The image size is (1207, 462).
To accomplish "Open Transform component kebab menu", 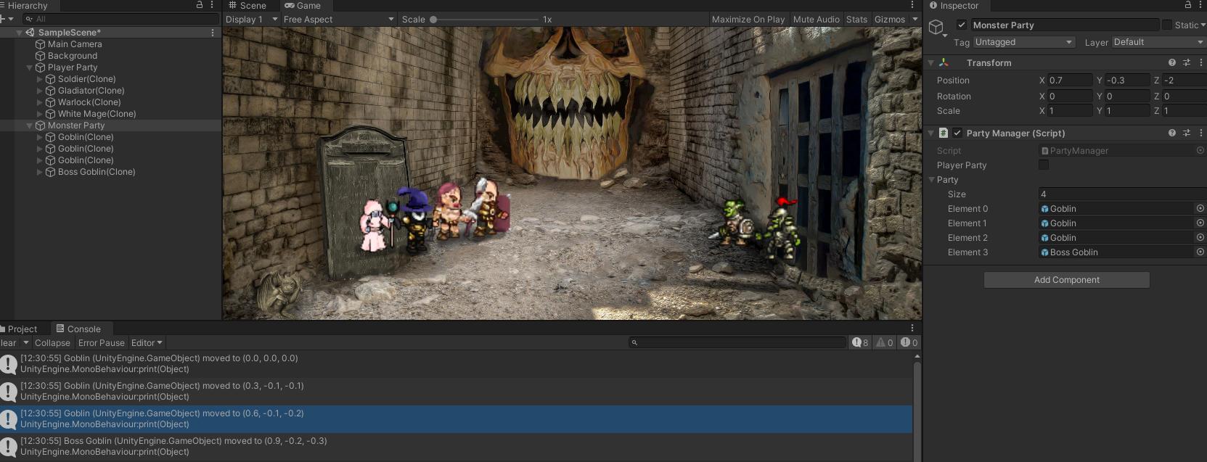I will pos(1200,63).
